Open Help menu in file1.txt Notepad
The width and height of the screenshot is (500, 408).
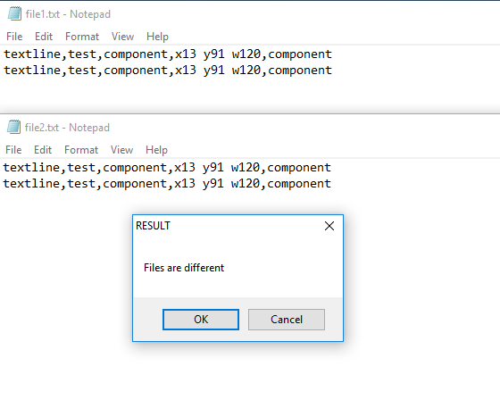(157, 37)
